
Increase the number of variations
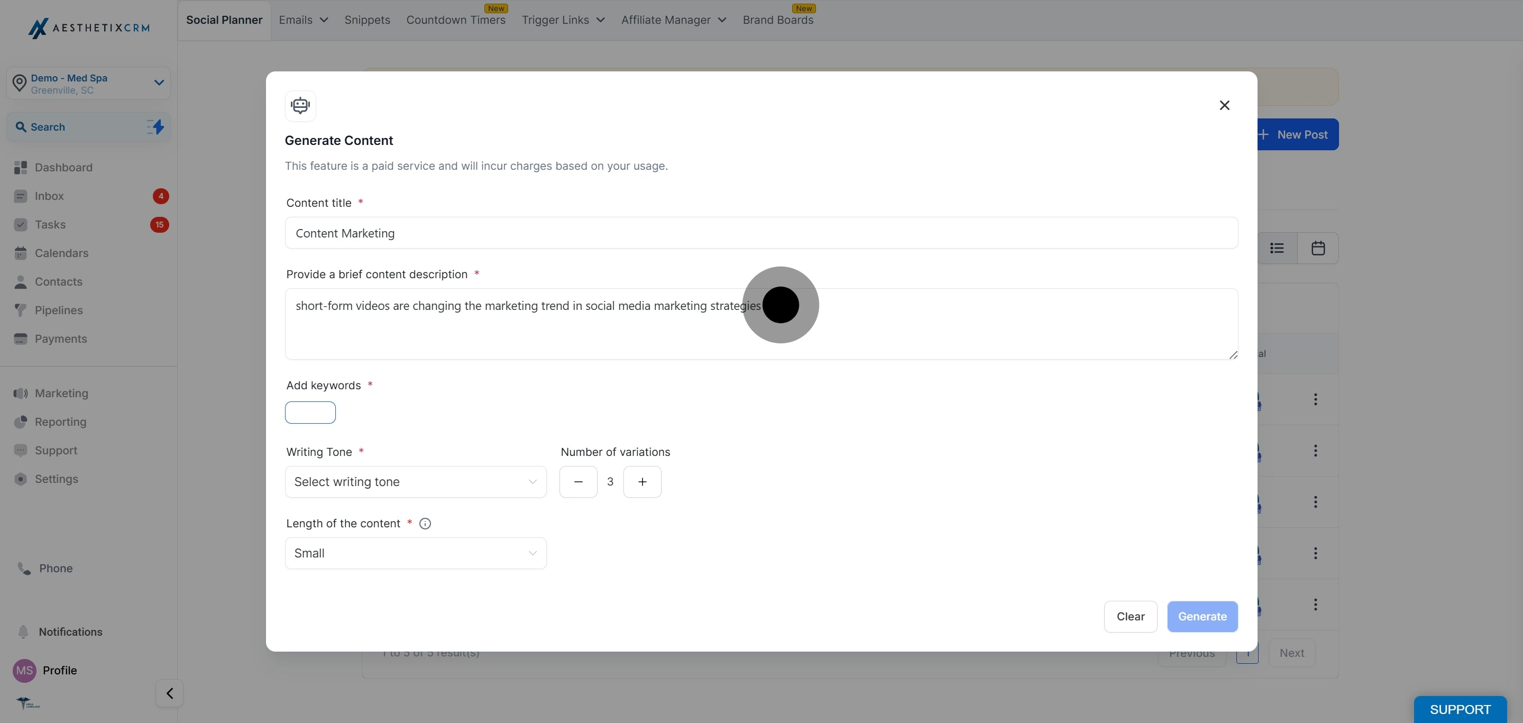(642, 482)
